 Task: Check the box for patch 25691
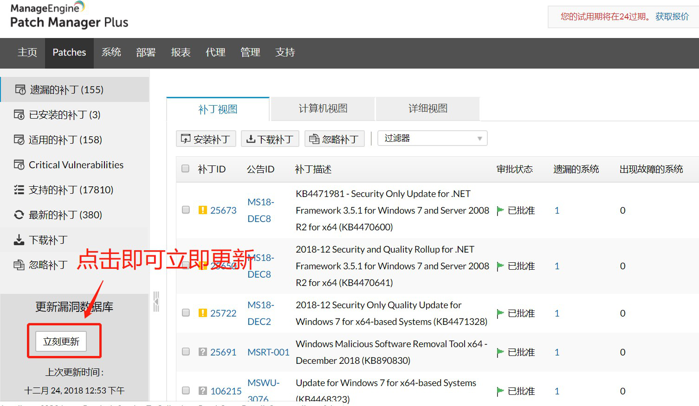tap(186, 352)
